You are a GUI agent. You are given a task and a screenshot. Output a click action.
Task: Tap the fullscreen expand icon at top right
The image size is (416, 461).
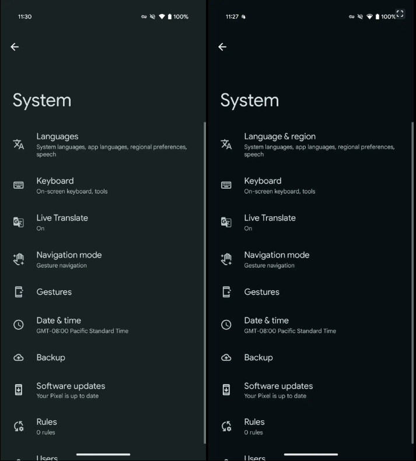[400, 13]
